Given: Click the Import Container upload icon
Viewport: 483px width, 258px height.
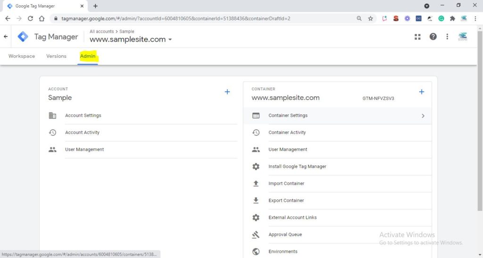Looking at the screenshot, I should point(256,183).
